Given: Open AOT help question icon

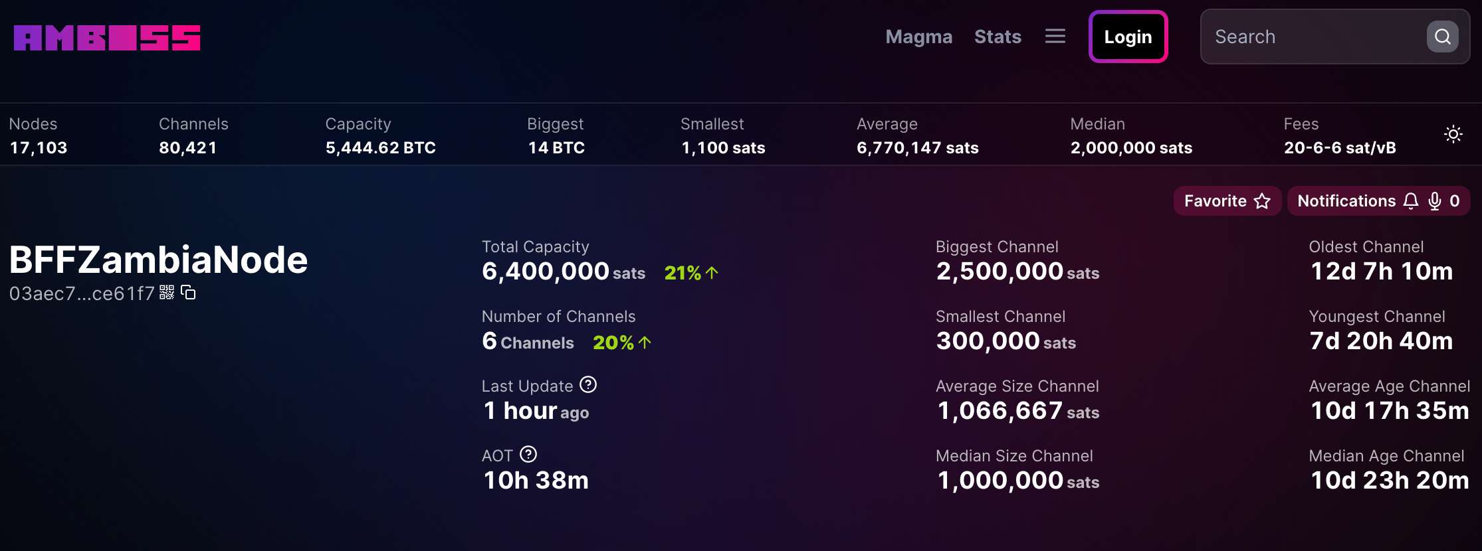Looking at the screenshot, I should pos(528,455).
